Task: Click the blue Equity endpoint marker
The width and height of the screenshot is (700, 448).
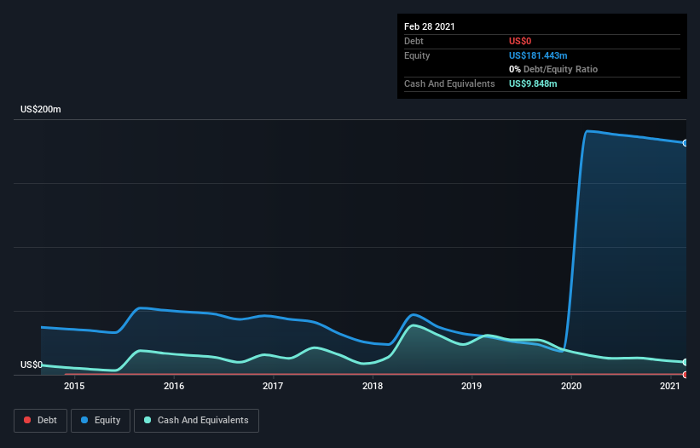Action: tap(686, 143)
